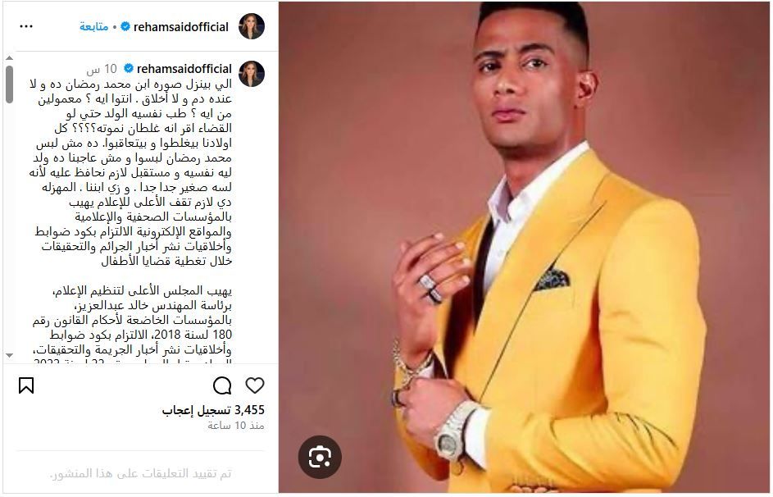Open rehamsaidofficial profile from header username
773x497 pixels.
tap(181, 26)
